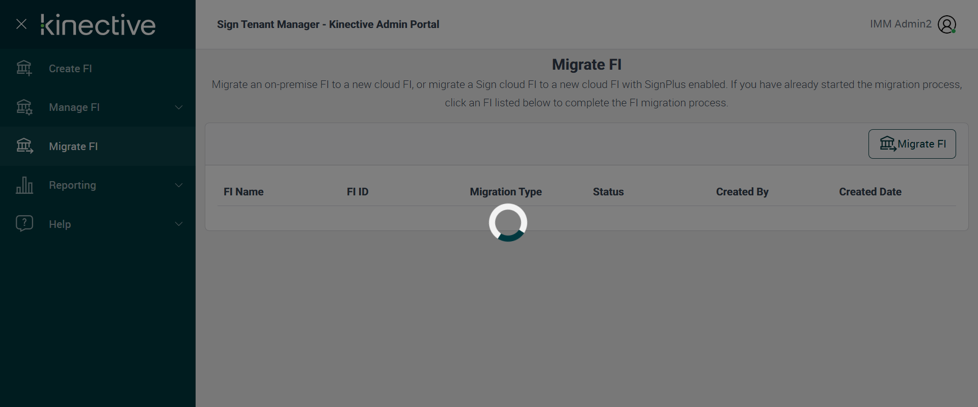Open the Reporting menu item
Viewport: 978px width, 407px height.
pyautogui.click(x=98, y=185)
